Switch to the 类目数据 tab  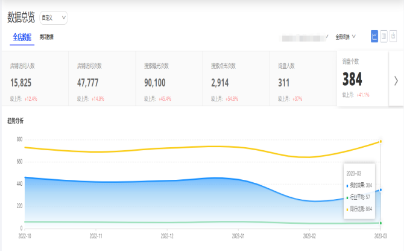click(x=46, y=37)
